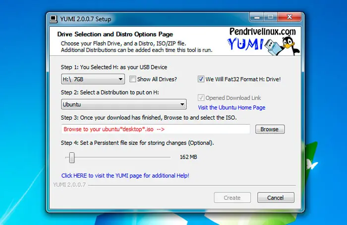This screenshot has height=225, width=347.
Task: Click the Step 1 USB Device label
Action: 114,67
